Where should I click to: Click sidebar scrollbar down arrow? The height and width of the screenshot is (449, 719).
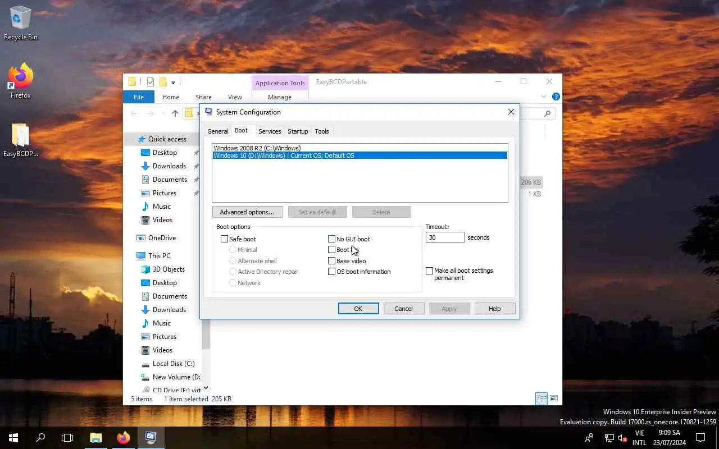click(206, 388)
